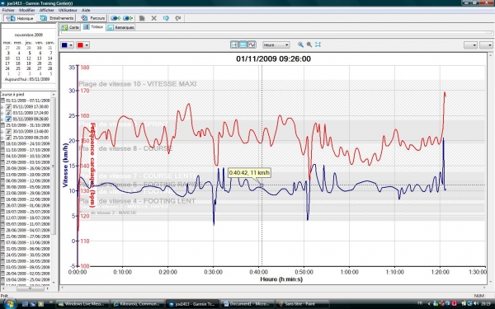
Task: Open the red graph series color dropdown
Action: (x=83, y=45)
